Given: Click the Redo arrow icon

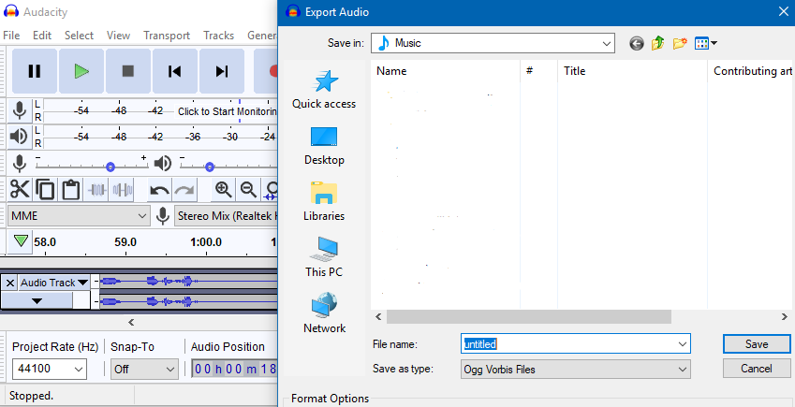Looking at the screenshot, I should (184, 190).
